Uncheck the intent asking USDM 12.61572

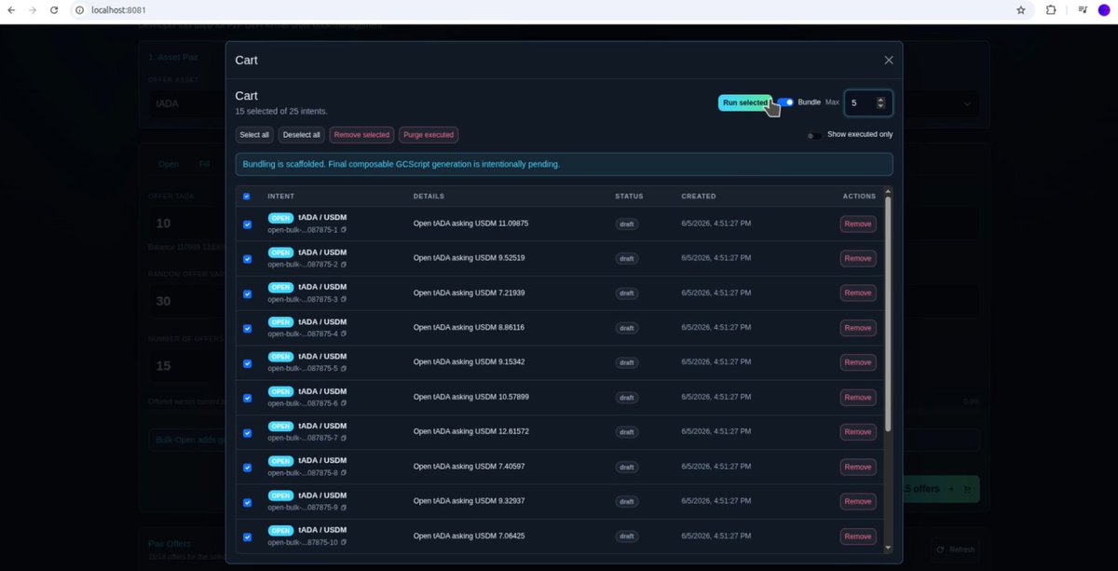click(x=247, y=432)
